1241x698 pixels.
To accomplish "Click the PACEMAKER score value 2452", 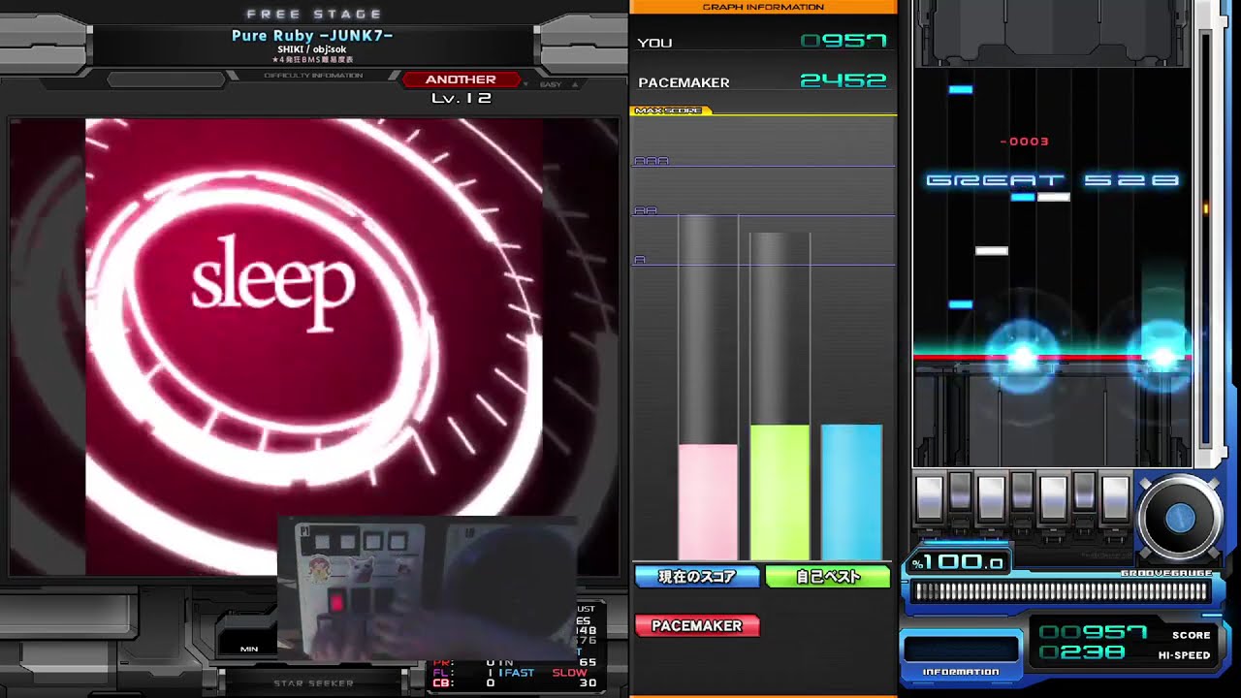I will pos(843,80).
